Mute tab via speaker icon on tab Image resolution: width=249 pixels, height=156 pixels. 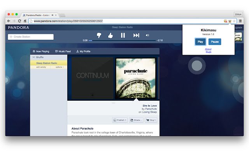click(x=53, y=15)
